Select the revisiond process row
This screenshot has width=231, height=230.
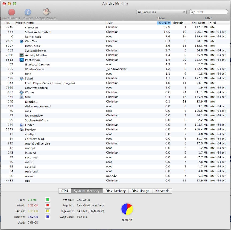point(115,171)
